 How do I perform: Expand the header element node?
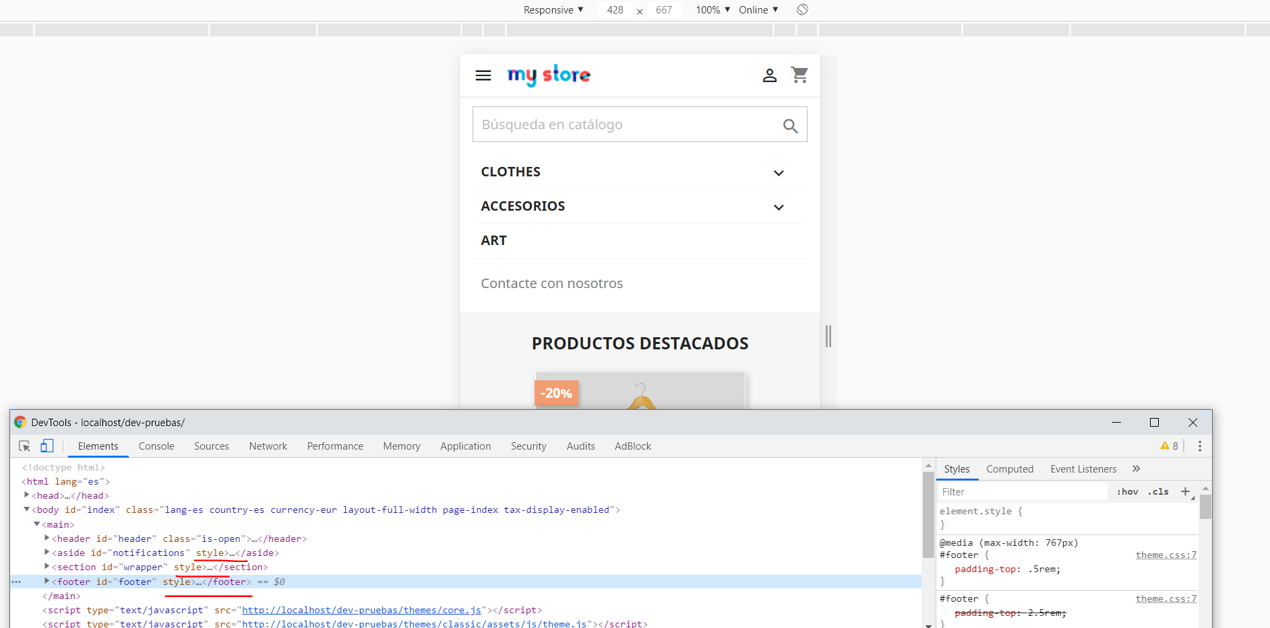47,538
